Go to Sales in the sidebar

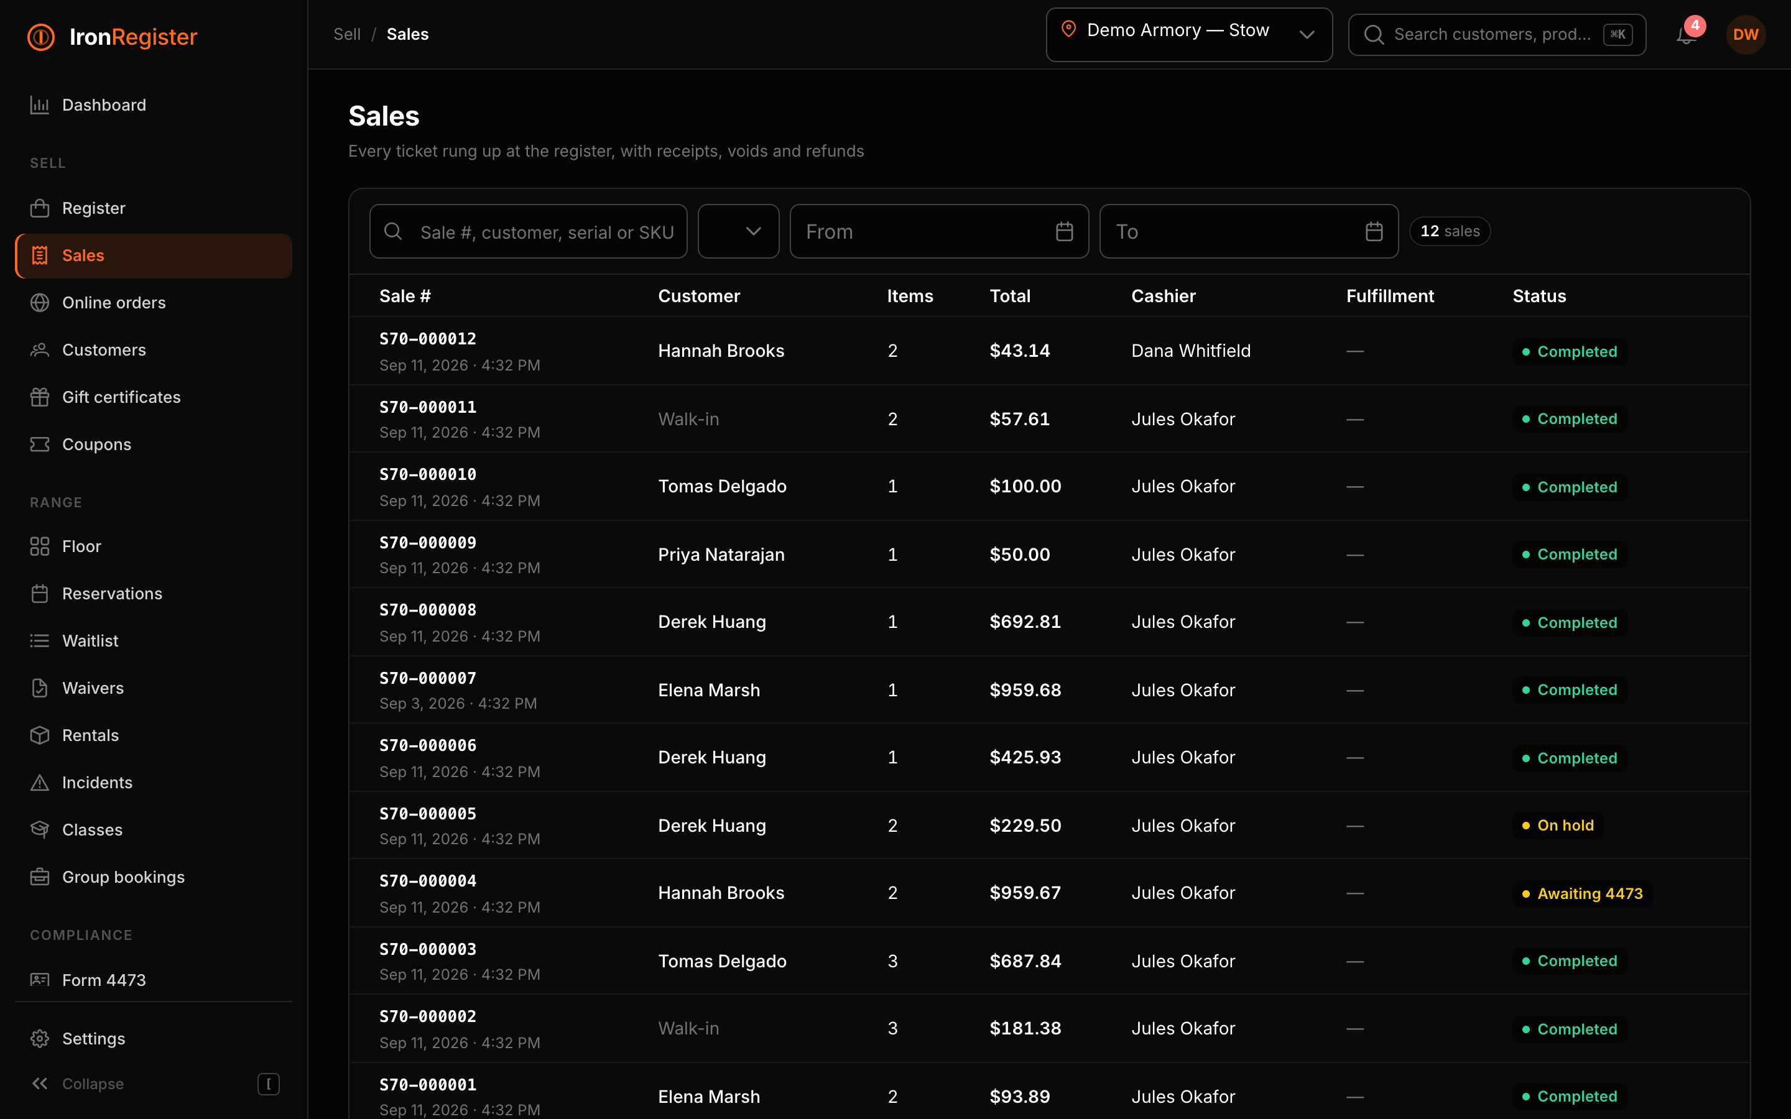(153, 256)
